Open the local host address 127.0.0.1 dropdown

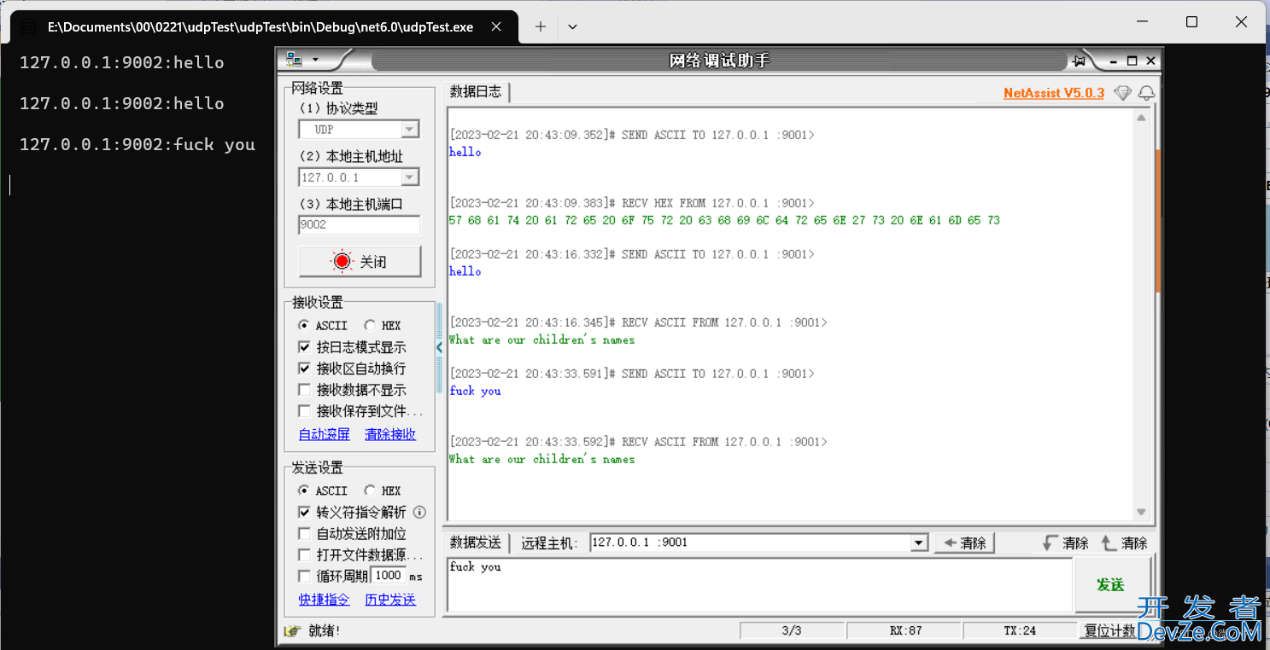410,177
